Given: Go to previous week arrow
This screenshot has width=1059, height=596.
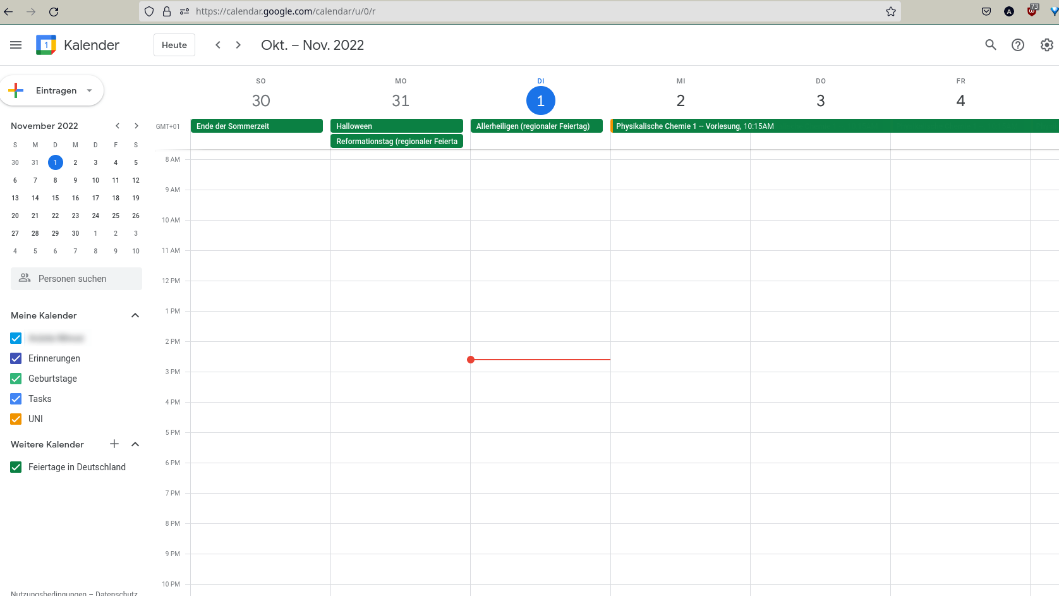Looking at the screenshot, I should pos(218,45).
